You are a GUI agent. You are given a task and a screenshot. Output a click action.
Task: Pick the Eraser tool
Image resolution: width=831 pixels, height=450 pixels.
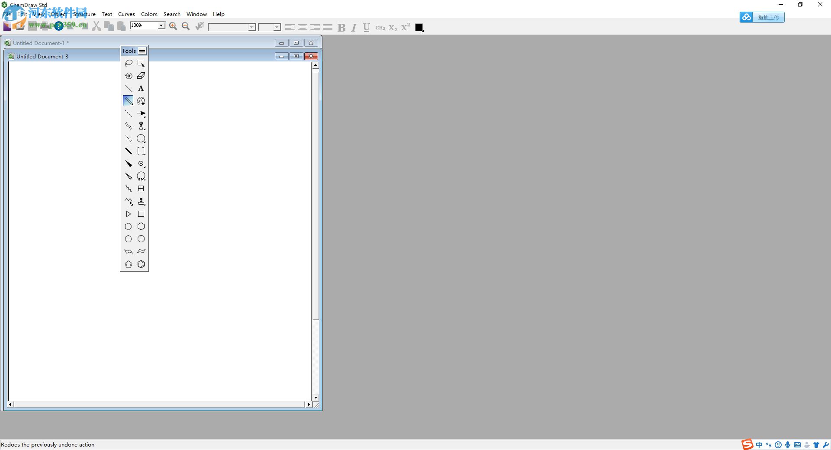coord(141,76)
